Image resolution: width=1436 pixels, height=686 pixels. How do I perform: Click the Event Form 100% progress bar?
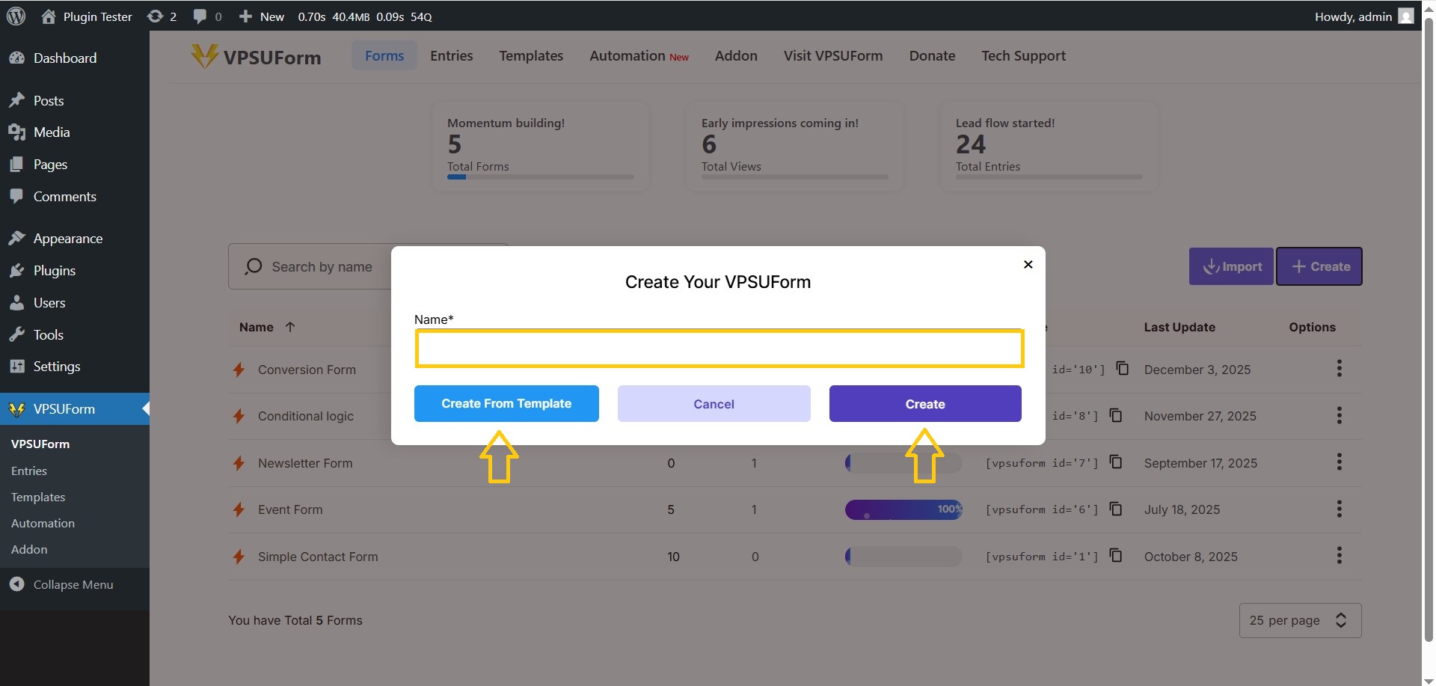pos(903,509)
